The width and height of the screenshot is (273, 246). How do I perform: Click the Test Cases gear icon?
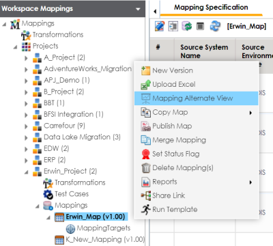[48, 194]
